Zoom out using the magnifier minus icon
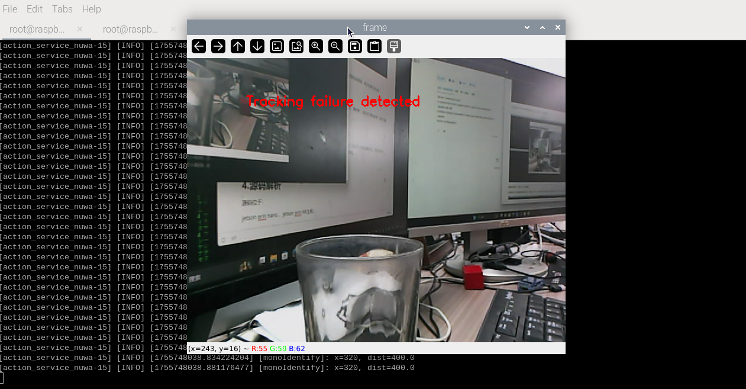The height and width of the screenshot is (389, 746). (x=335, y=46)
